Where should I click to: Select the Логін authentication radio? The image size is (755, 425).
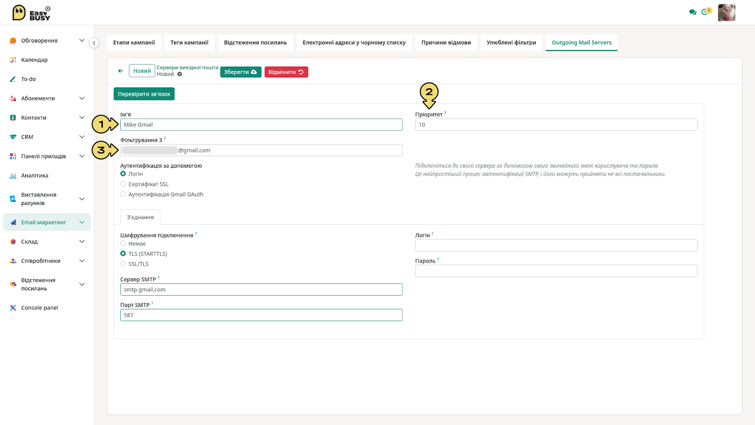[123, 174]
